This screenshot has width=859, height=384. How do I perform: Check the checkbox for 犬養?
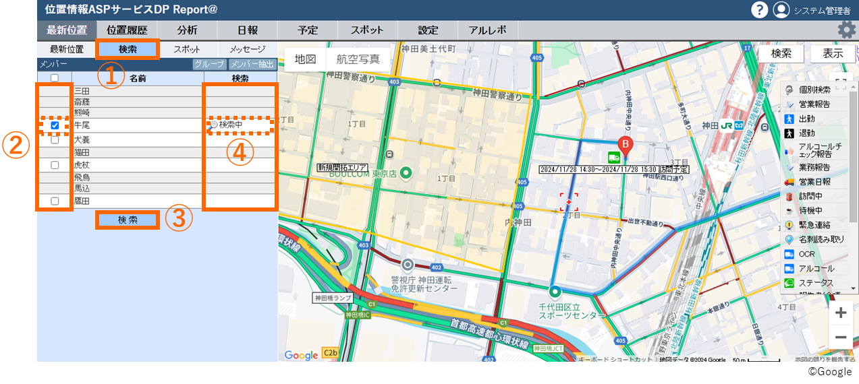[x=55, y=139]
